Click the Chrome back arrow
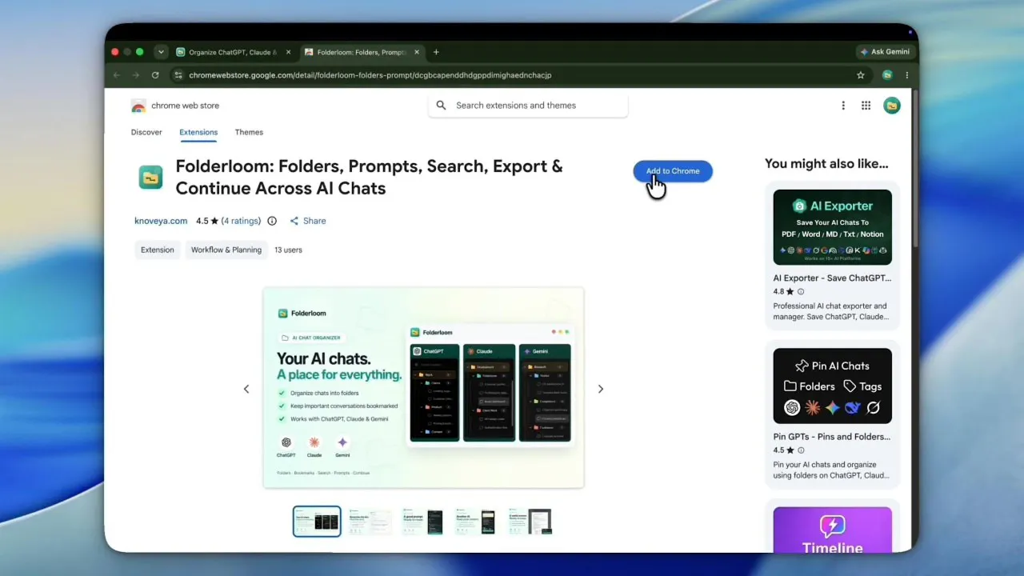 click(x=117, y=75)
